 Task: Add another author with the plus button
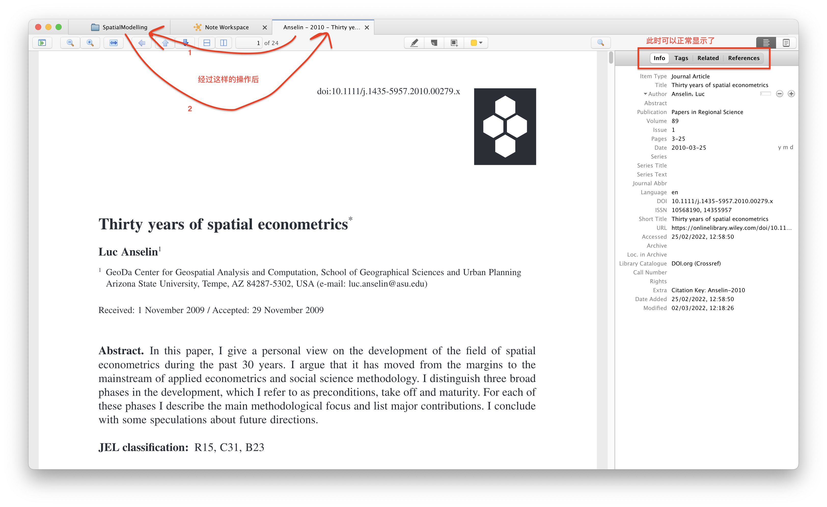[791, 94]
